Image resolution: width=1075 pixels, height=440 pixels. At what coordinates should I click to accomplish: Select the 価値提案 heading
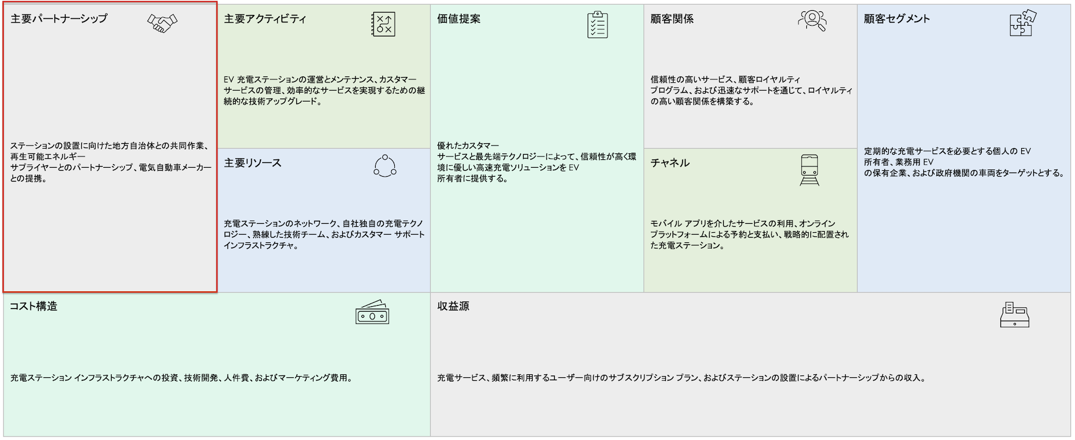459,19
